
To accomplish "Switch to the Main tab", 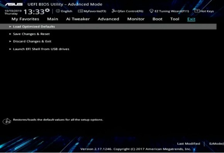I will coord(53,19).
